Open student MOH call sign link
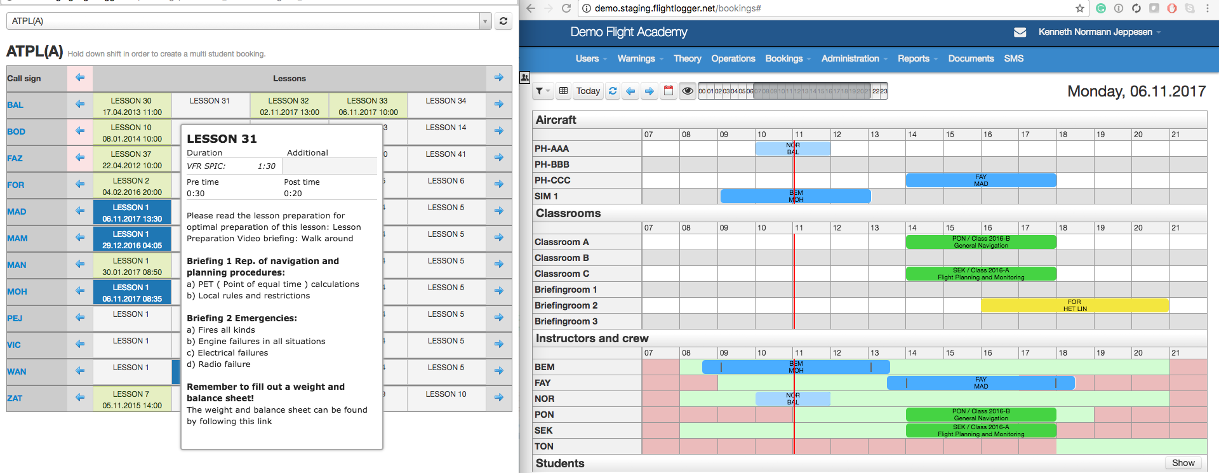 click(17, 291)
